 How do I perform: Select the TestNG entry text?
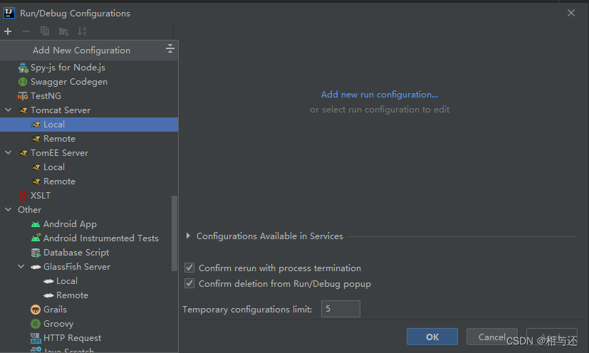46,96
